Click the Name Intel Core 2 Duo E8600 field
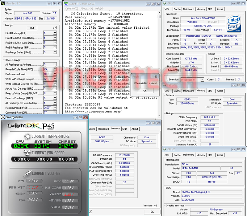This screenshot has width=247, height=216. point(203,18)
